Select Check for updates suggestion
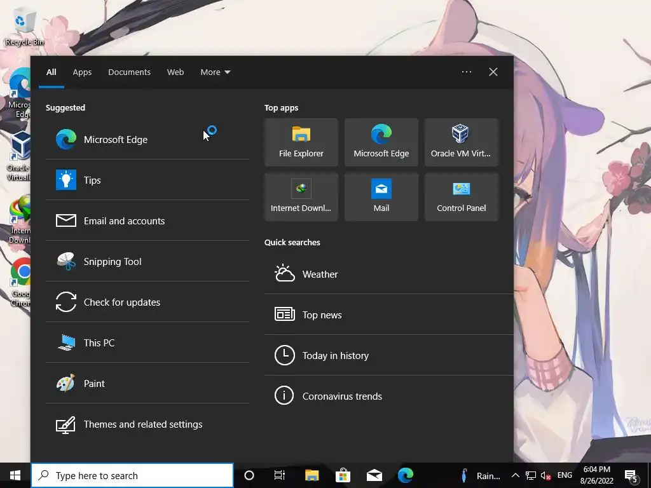 click(147, 302)
